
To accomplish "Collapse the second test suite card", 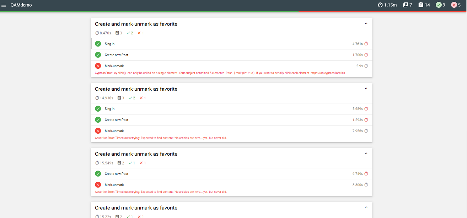I will [x=366, y=89].
